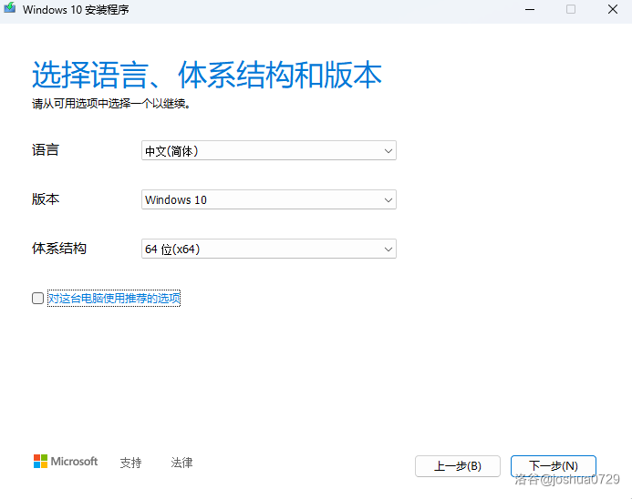Close the Windows 10 setup window
The height and width of the screenshot is (499, 632).
tap(613, 9)
